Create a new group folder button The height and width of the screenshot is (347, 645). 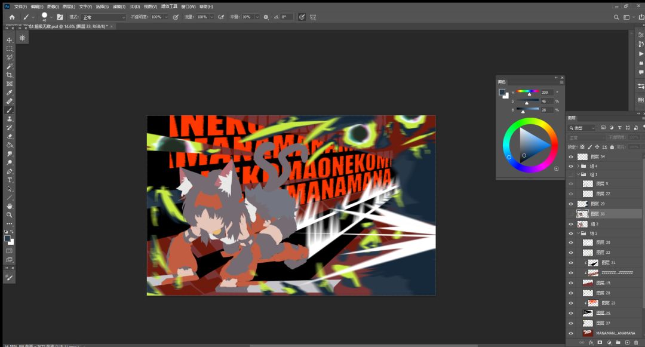[618, 342]
